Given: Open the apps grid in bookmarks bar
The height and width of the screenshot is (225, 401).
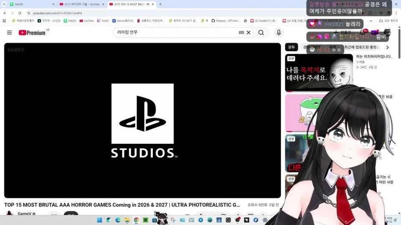Looking at the screenshot, I should pyautogui.click(x=4, y=21).
